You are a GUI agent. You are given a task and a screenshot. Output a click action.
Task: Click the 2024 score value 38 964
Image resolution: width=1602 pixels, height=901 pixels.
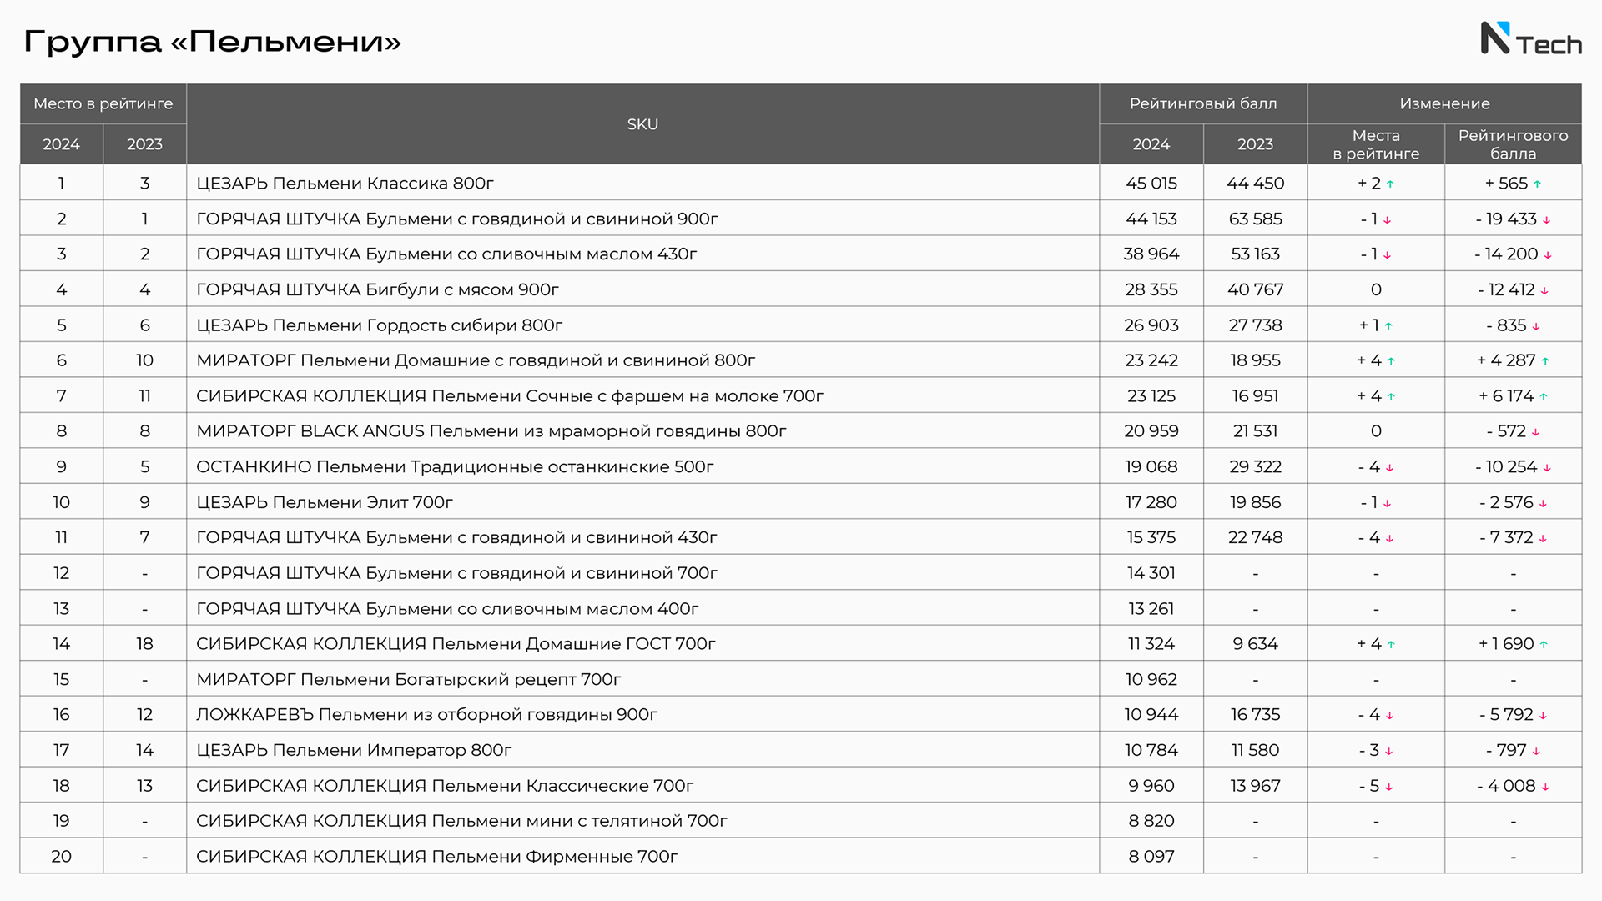coord(1151,254)
